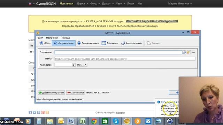This screenshot has height=125, width=223.
Task: Open Word from the taskbar
Action: pos(71,121)
